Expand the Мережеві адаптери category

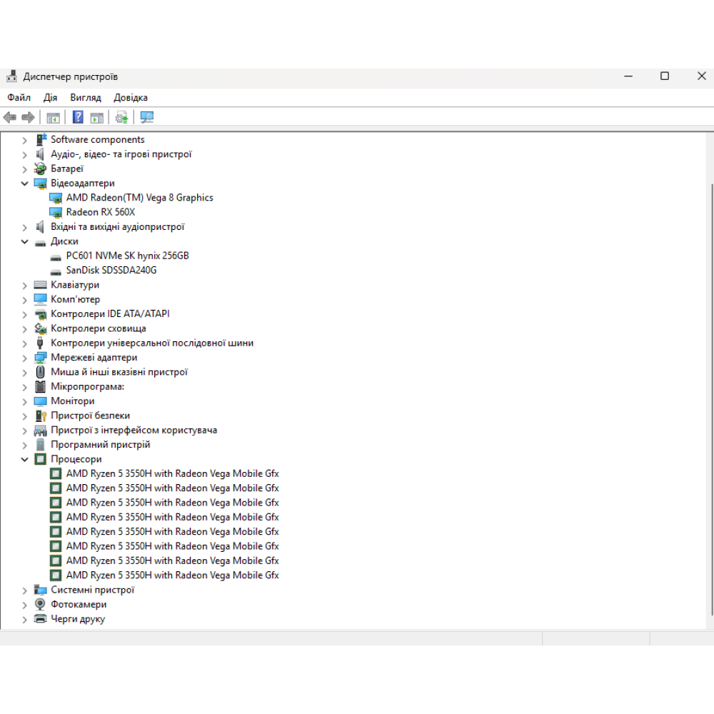[x=25, y=358]
